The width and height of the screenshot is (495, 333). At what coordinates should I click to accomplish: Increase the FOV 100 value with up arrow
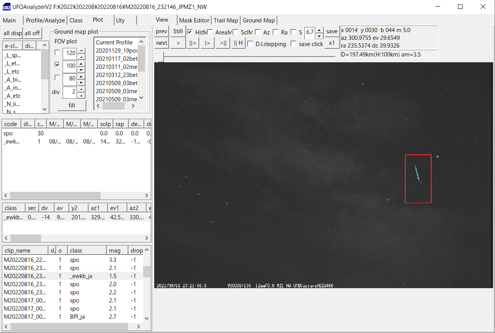tap(81, 63)
